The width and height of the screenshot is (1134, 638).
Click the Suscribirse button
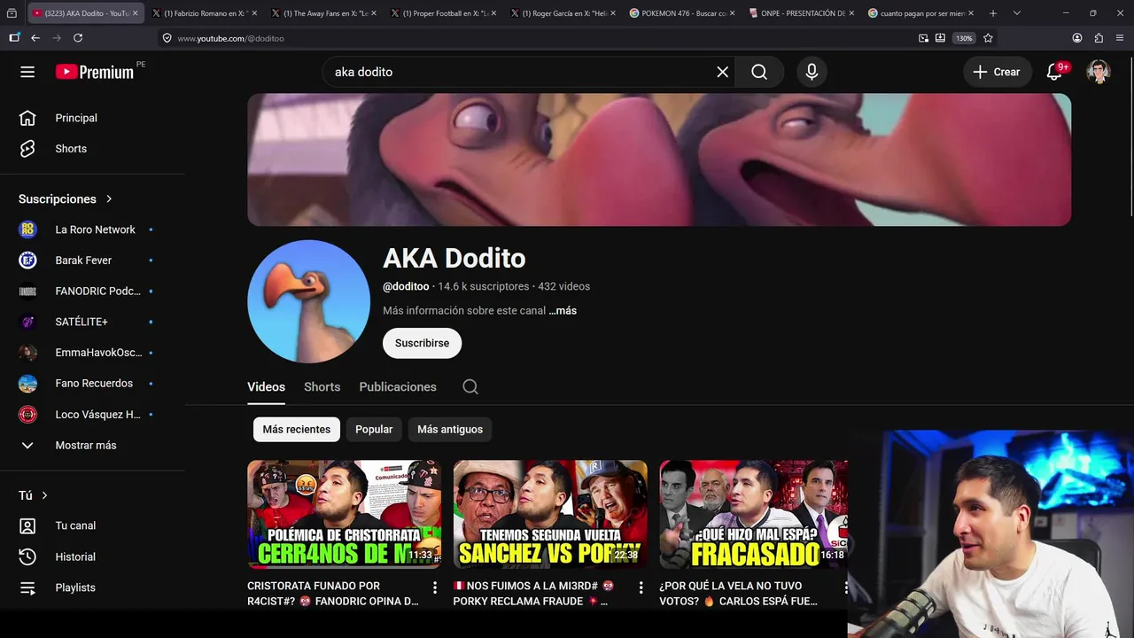click(x=422, y=343)
